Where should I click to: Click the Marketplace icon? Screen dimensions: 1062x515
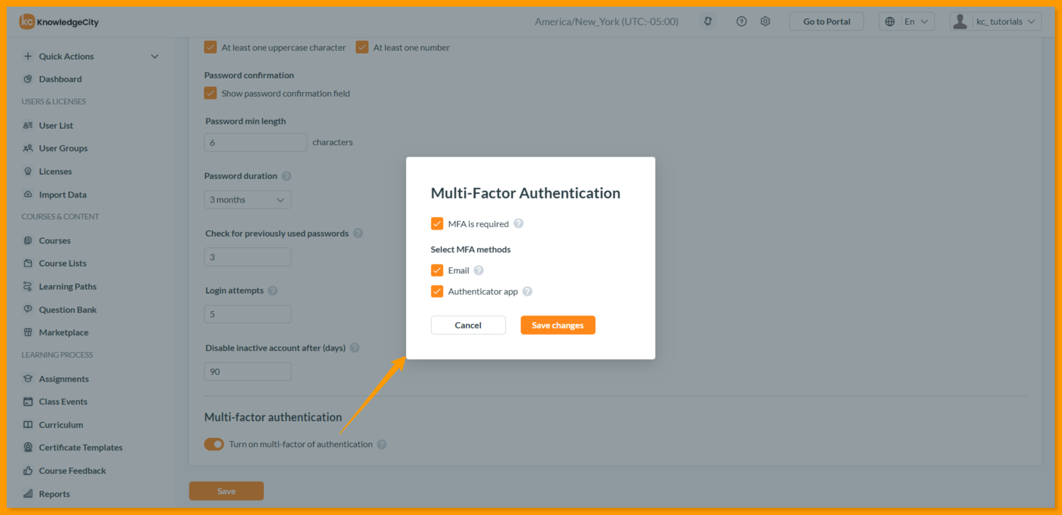(28, 332)
